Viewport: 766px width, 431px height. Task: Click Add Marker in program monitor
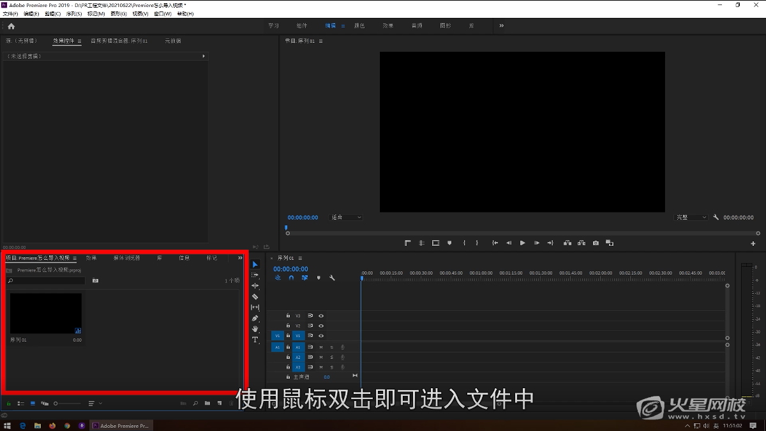coord(449,243)
